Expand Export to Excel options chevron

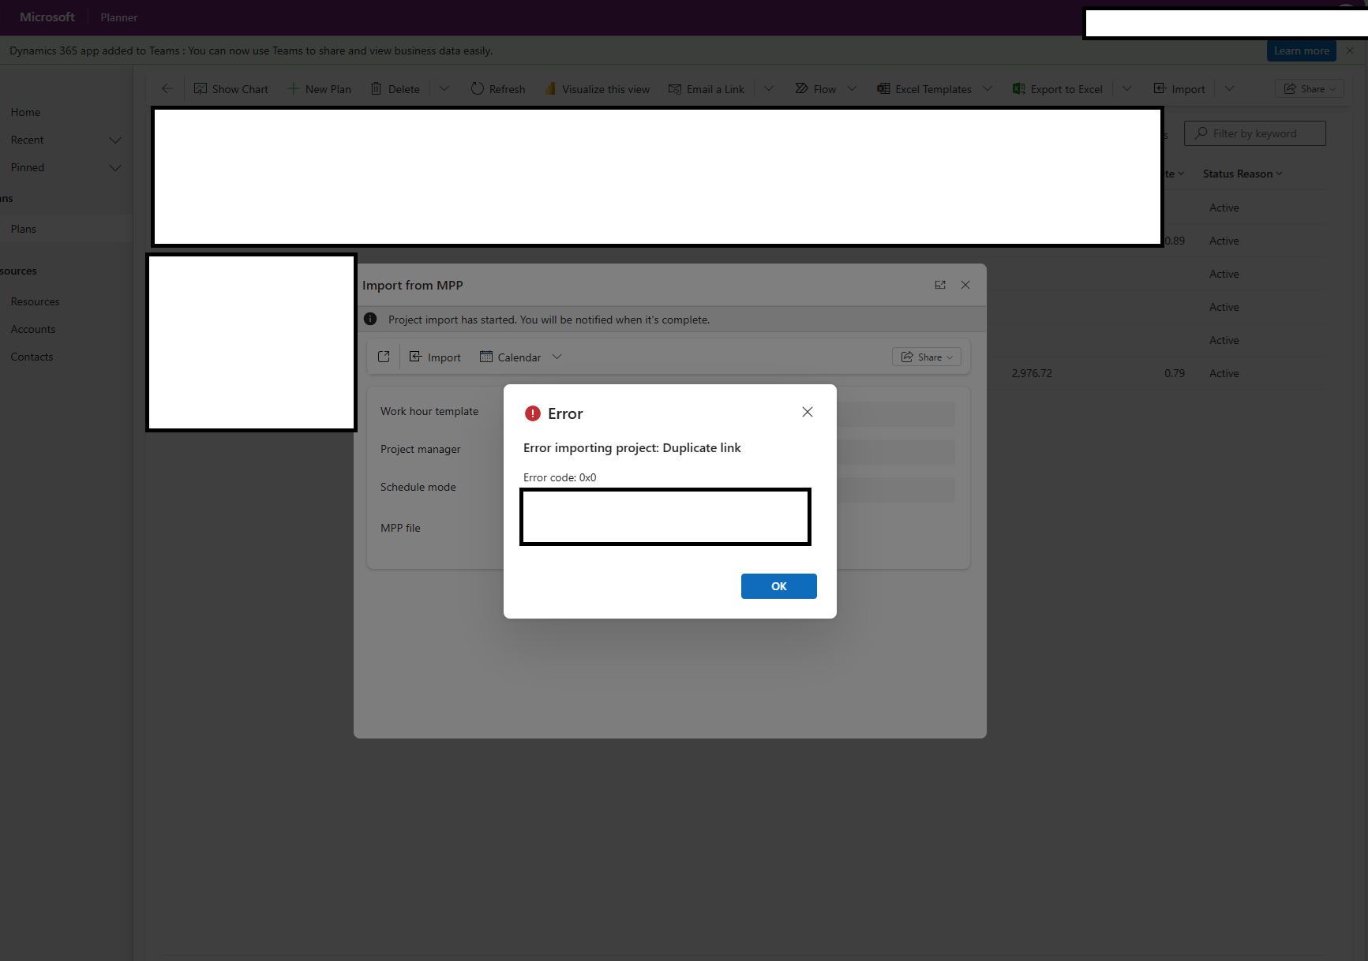coord(1127,88)
